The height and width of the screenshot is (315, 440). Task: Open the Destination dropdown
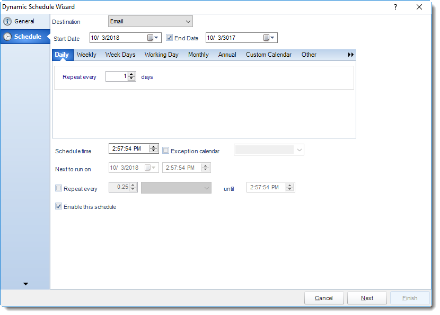click(x=151, y=21)
